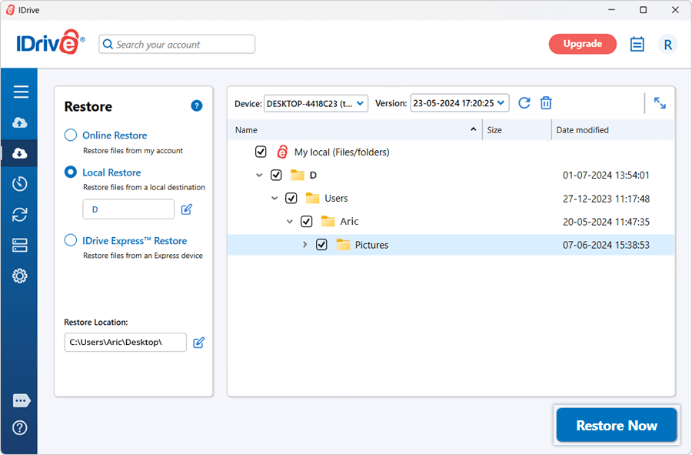Click the Online Restore label link
The width and height of the screenshot is (692, 455).
coord(115,135)
